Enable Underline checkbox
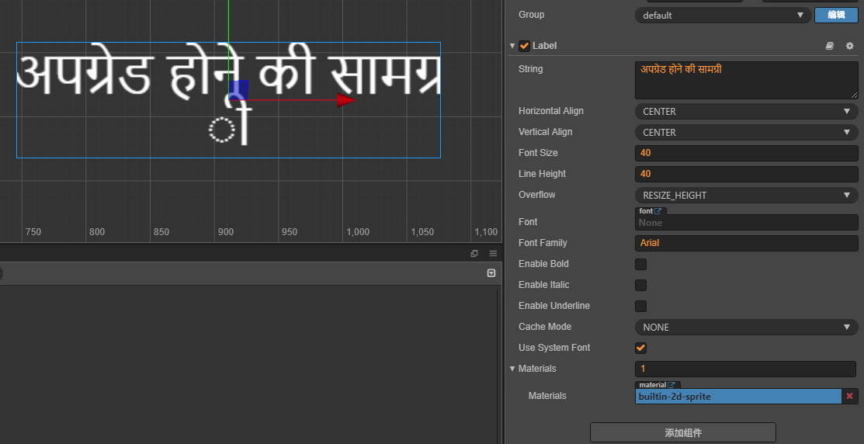864x444 pixels. click(x=641, y=307)
